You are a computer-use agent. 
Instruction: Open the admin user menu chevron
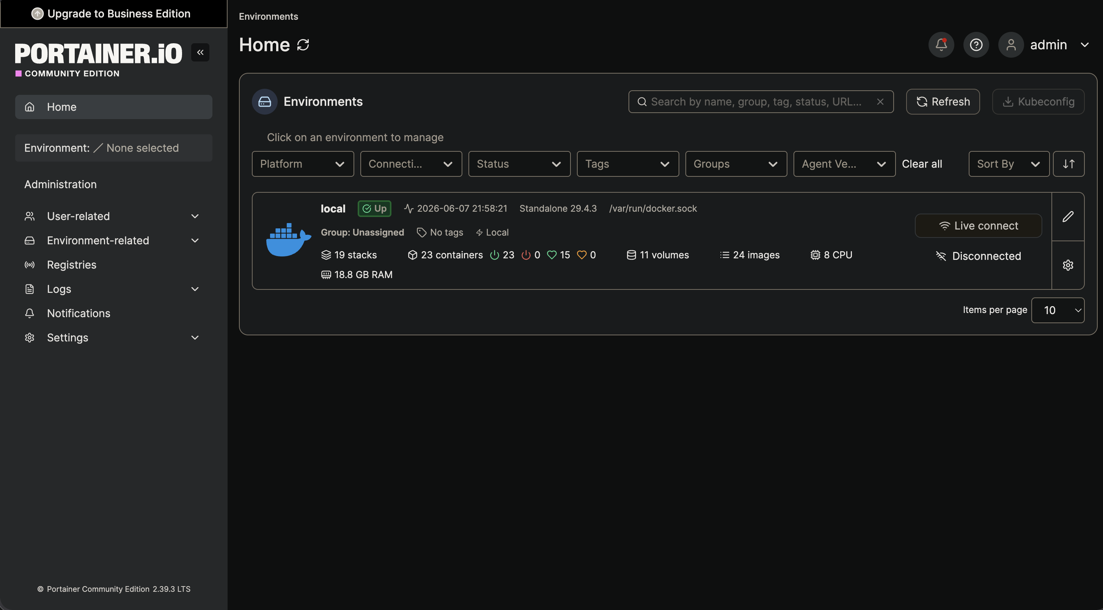[x=1084, y=44]
